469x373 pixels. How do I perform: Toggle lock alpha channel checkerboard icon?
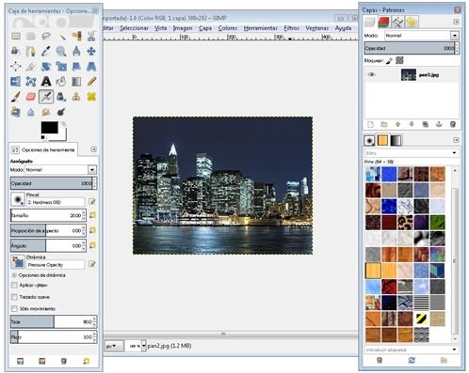399,60
